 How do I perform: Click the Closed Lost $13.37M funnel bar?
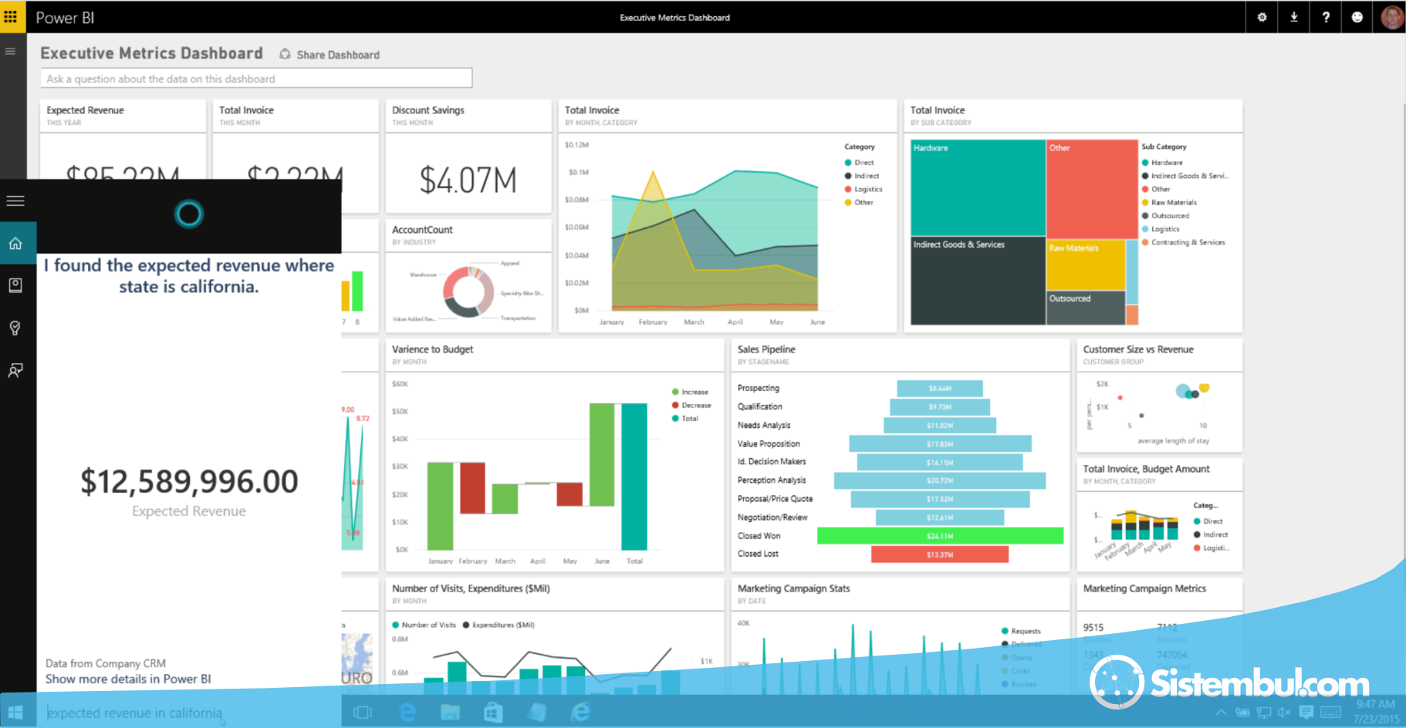pyautogui.click(x=940, y=554)
